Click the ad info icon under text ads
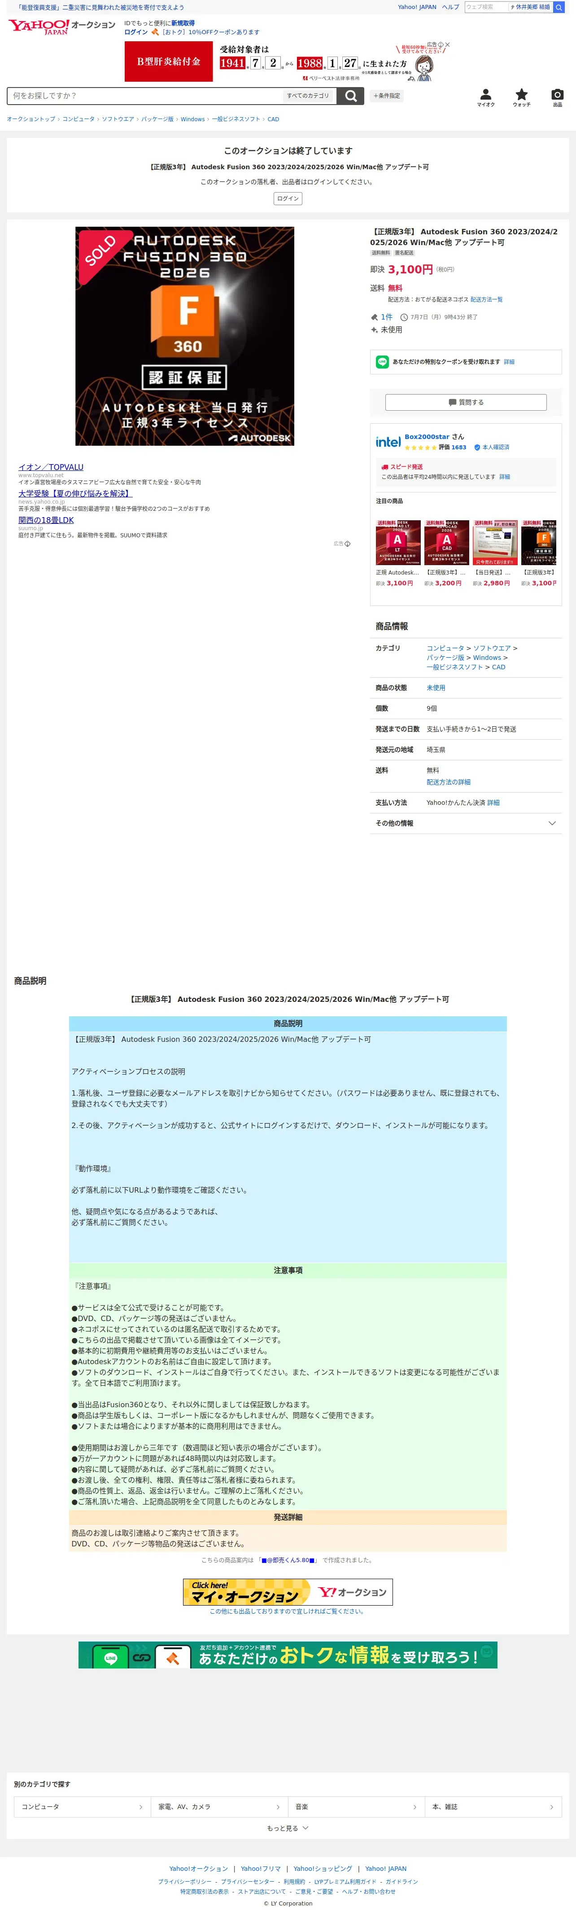 [347, 544]
